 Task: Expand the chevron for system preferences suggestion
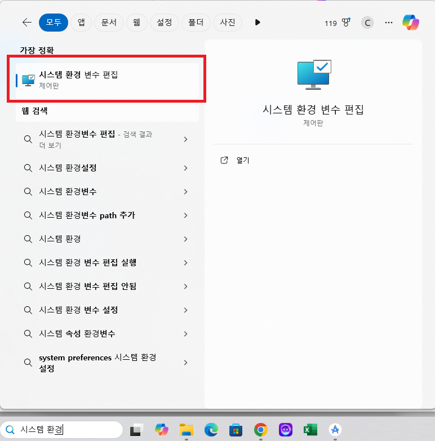pos(185,363)
